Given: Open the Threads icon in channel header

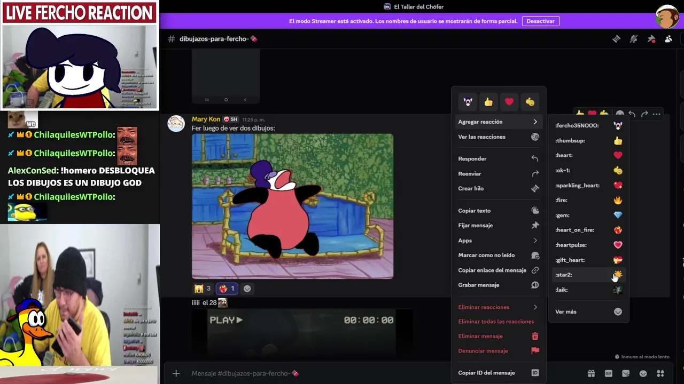Looking at the screenshot, I should pos(616,39).
